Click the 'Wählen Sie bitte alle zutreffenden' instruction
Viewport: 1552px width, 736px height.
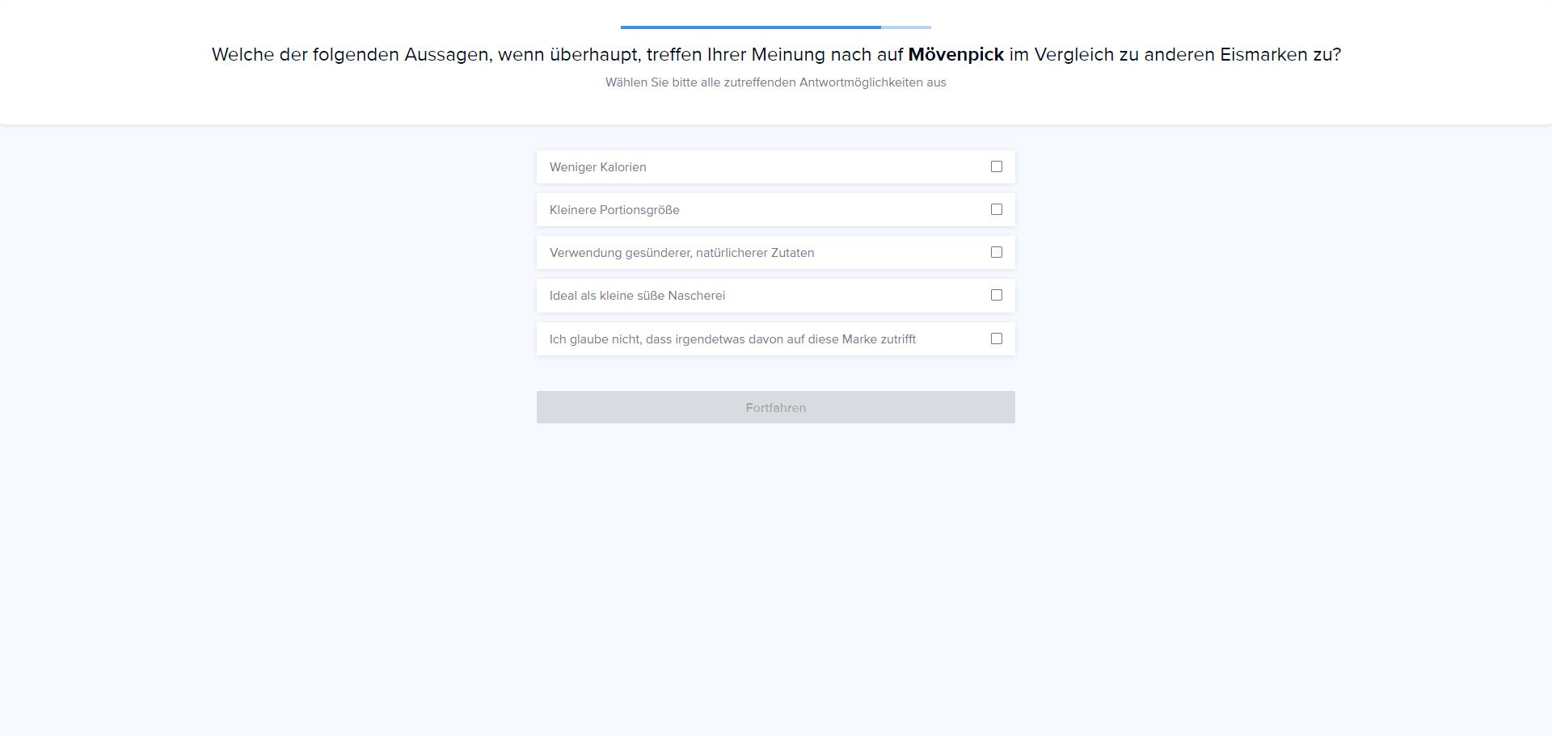tap(776, 82)
